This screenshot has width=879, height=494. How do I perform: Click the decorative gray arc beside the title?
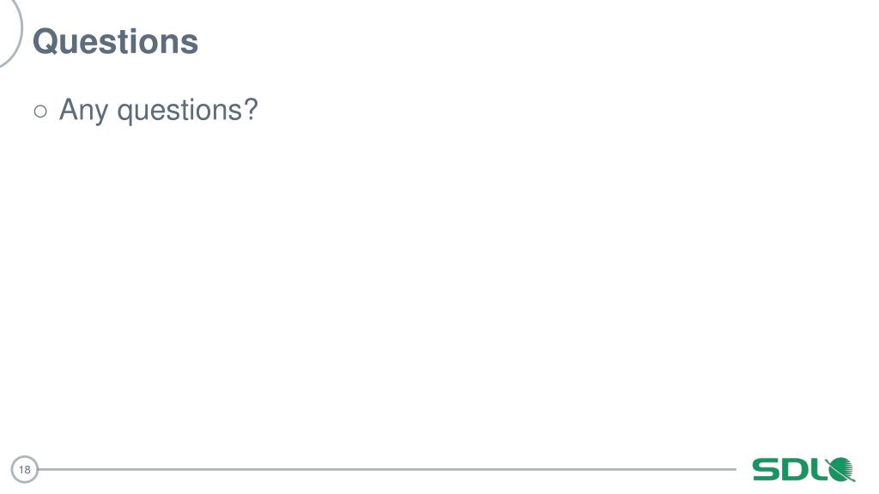(12, 33)
